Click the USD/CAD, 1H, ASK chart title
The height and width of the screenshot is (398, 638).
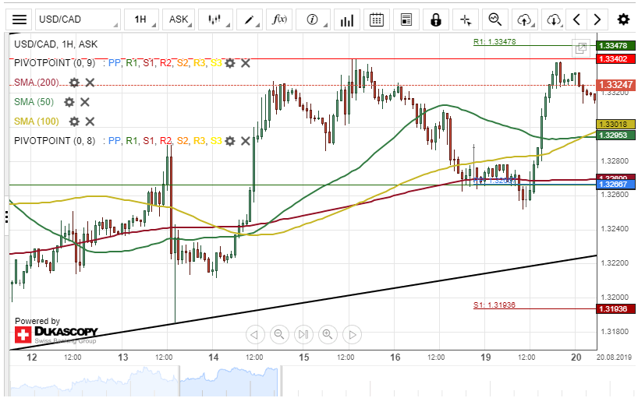[x=55, y=44]
